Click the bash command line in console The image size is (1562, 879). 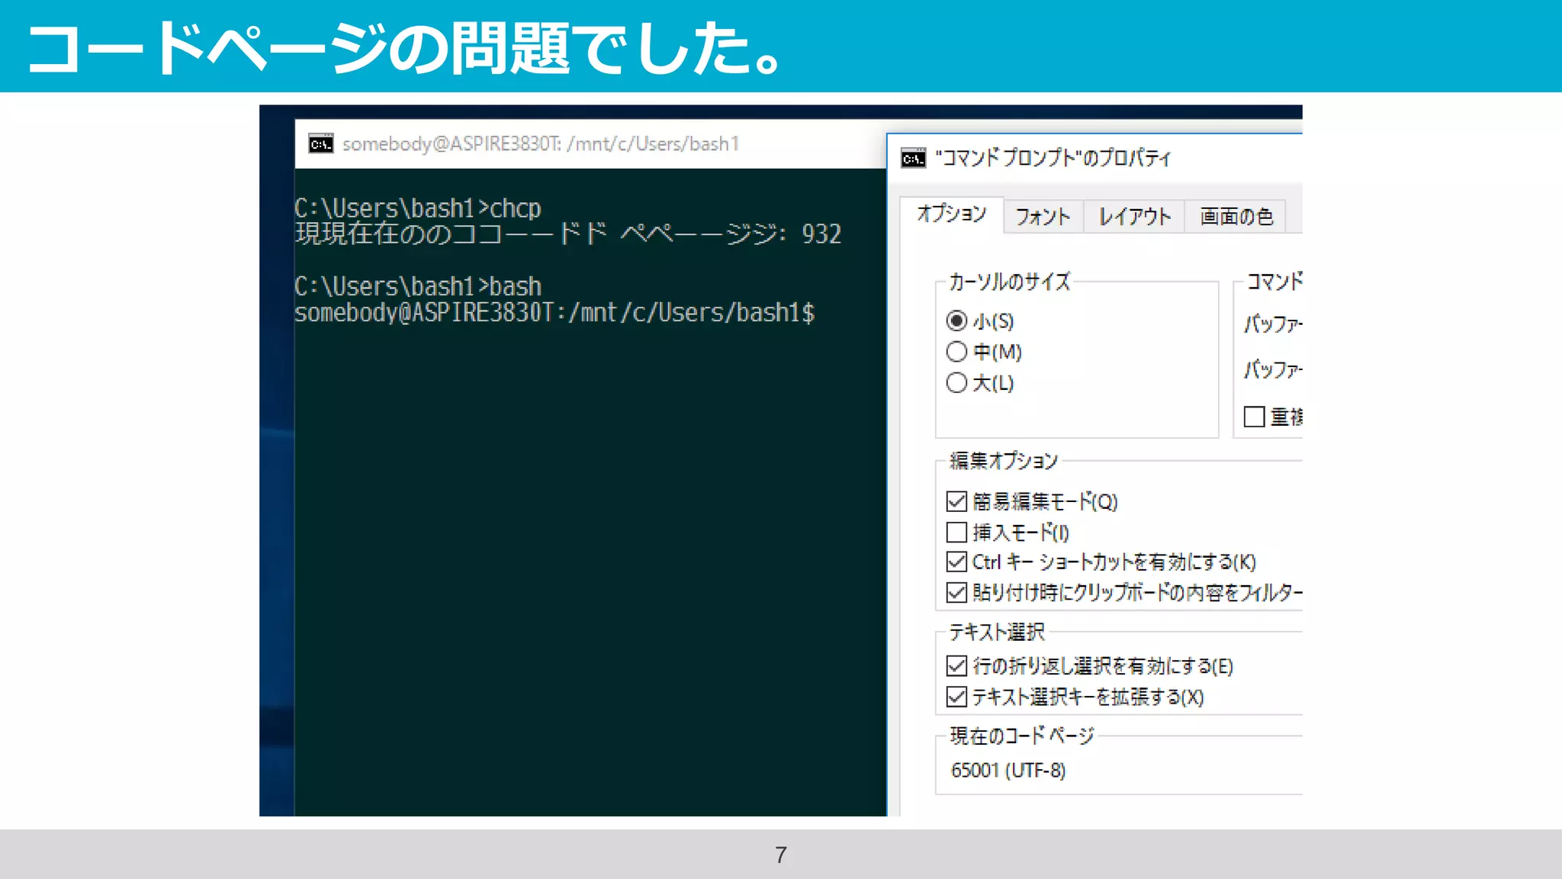[418, 286]
